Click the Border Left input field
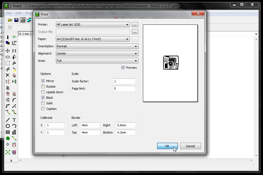The height and width of the screenshot is (175, 263). click(90, 125)
